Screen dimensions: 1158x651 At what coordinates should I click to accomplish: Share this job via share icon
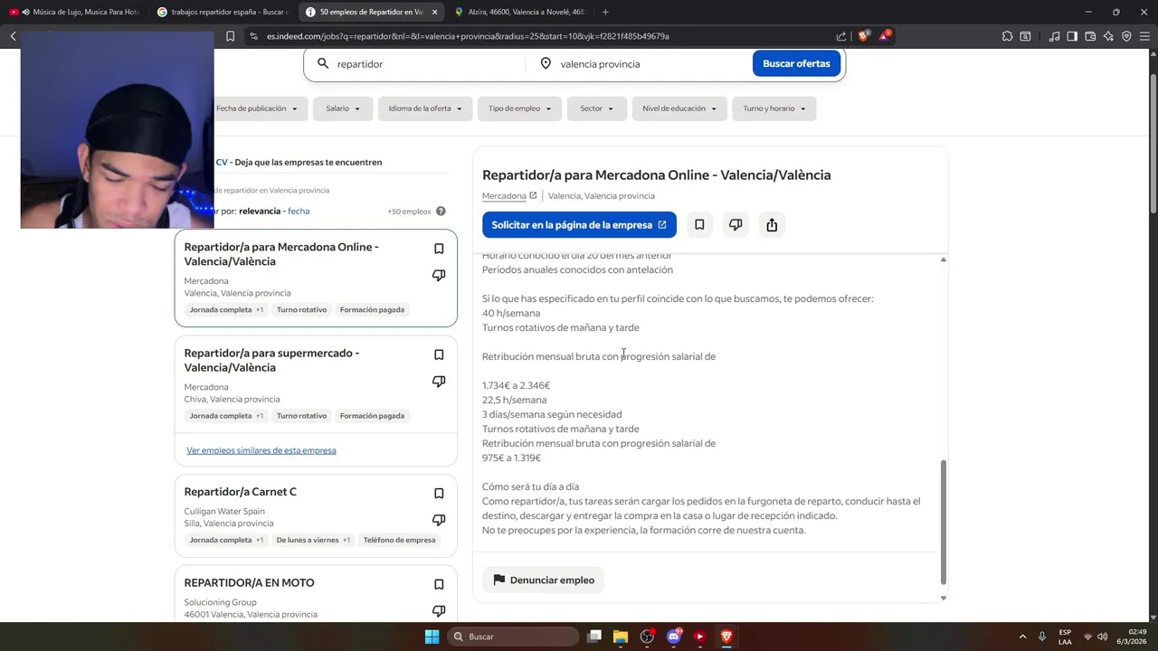772,224
